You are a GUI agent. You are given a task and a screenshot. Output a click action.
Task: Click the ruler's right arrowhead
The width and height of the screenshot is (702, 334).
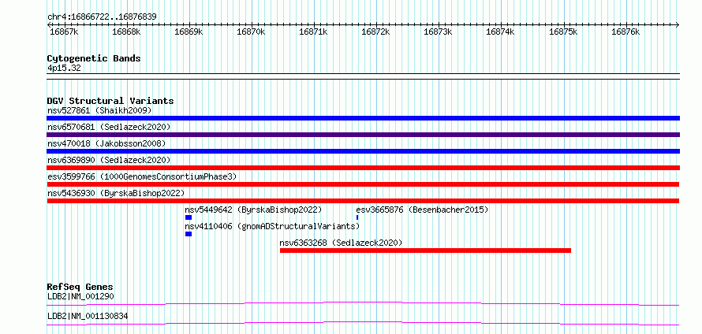678,24
